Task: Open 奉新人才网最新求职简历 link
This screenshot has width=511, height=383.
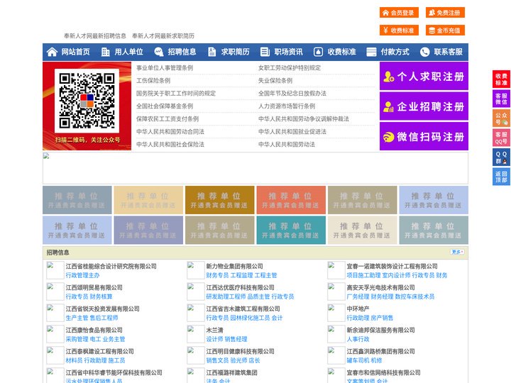Action: coord(163,36)
